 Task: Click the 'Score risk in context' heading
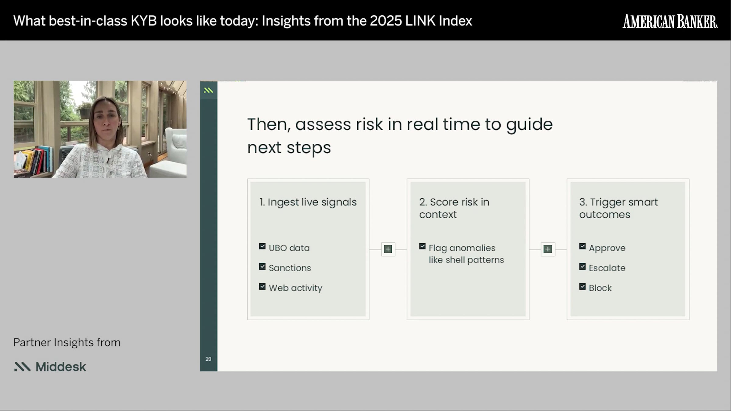pos(454,208)
